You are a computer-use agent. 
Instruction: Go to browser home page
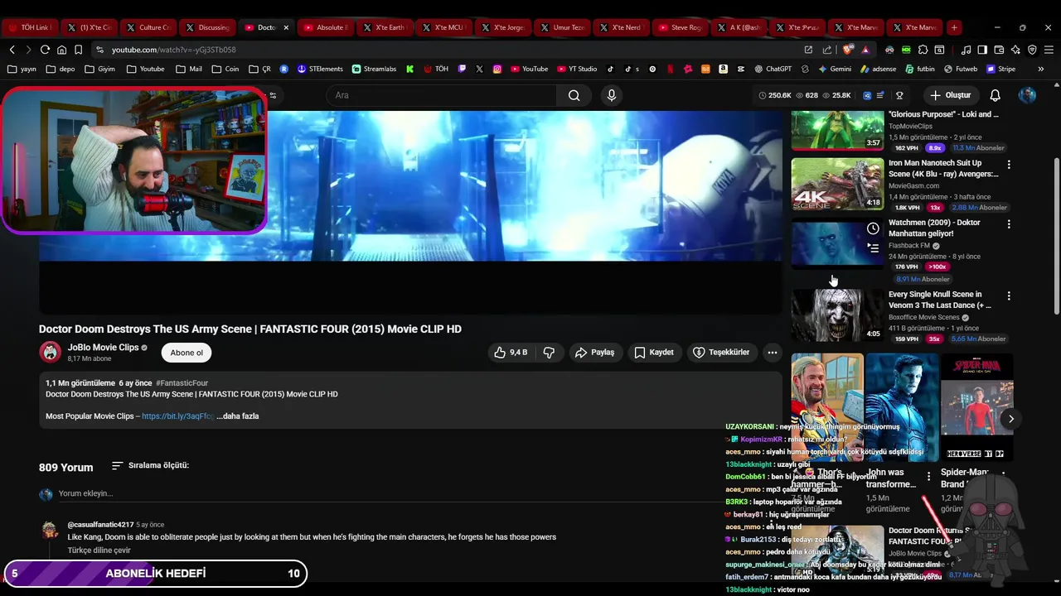61,50
